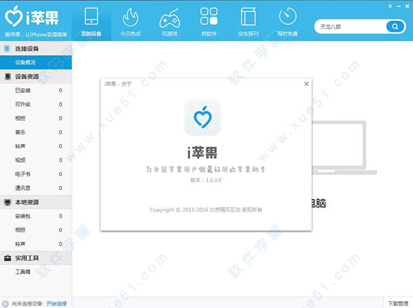Click the i苹果 heart-apple logo in header
This screenshot has width=413, height=308.
(x=14, y=17)
